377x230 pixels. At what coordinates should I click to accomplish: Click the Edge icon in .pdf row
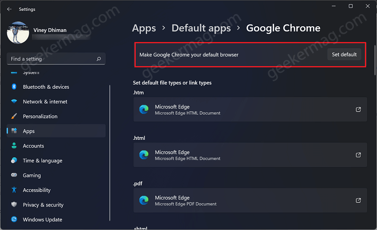144,200
